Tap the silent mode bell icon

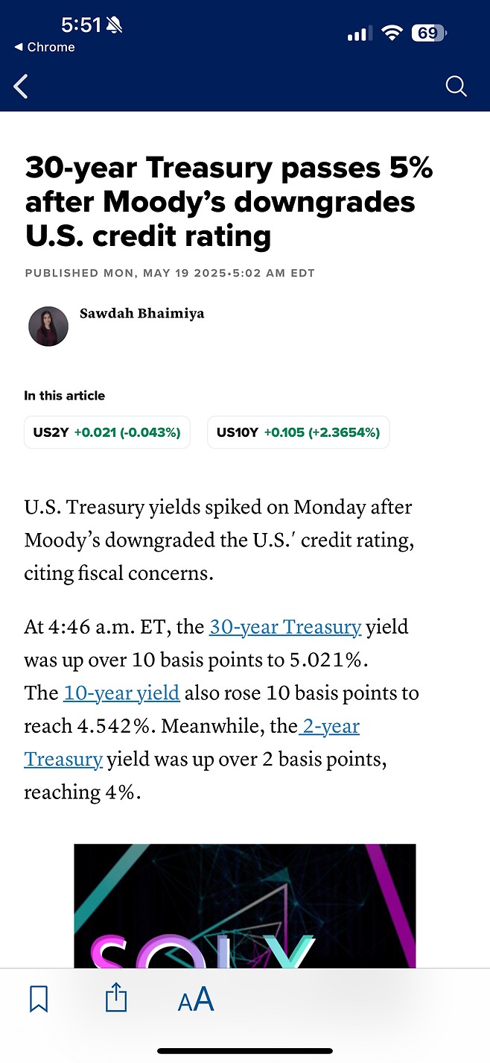(115, 25)
